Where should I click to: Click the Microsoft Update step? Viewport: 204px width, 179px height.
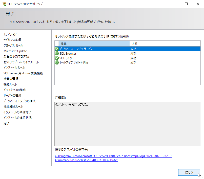(15, 51)
